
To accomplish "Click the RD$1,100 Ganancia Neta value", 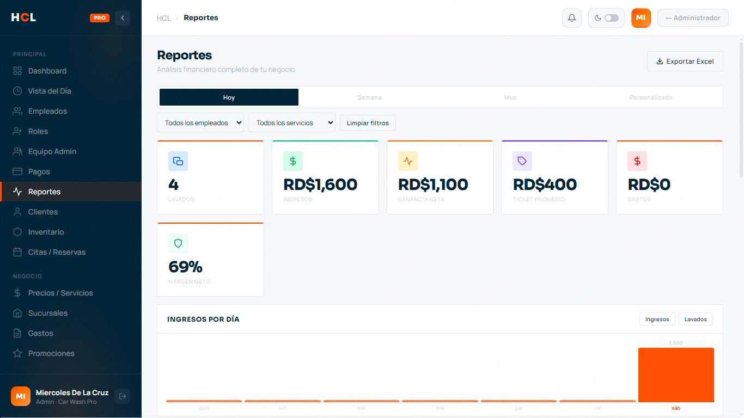I will (x=433, y=185).
